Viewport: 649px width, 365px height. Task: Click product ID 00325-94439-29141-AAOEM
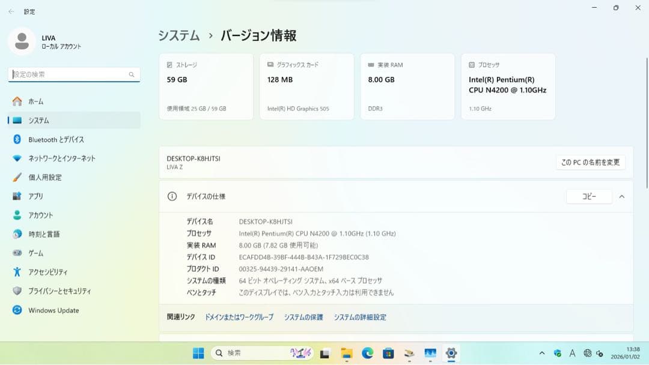click(281, 269)
